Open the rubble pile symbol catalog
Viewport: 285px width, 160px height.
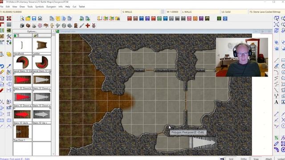(34, 26)
